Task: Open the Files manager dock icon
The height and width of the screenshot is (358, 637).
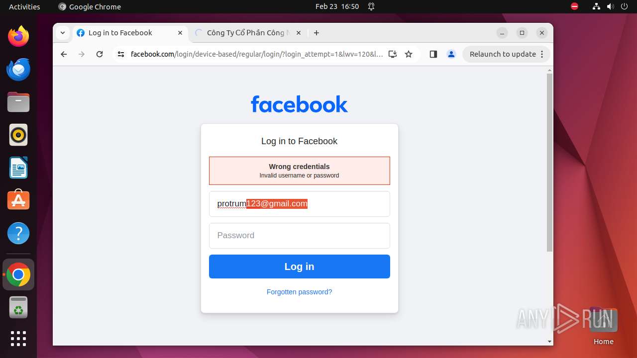Action: pyautogui.click(x=18, y=102)
